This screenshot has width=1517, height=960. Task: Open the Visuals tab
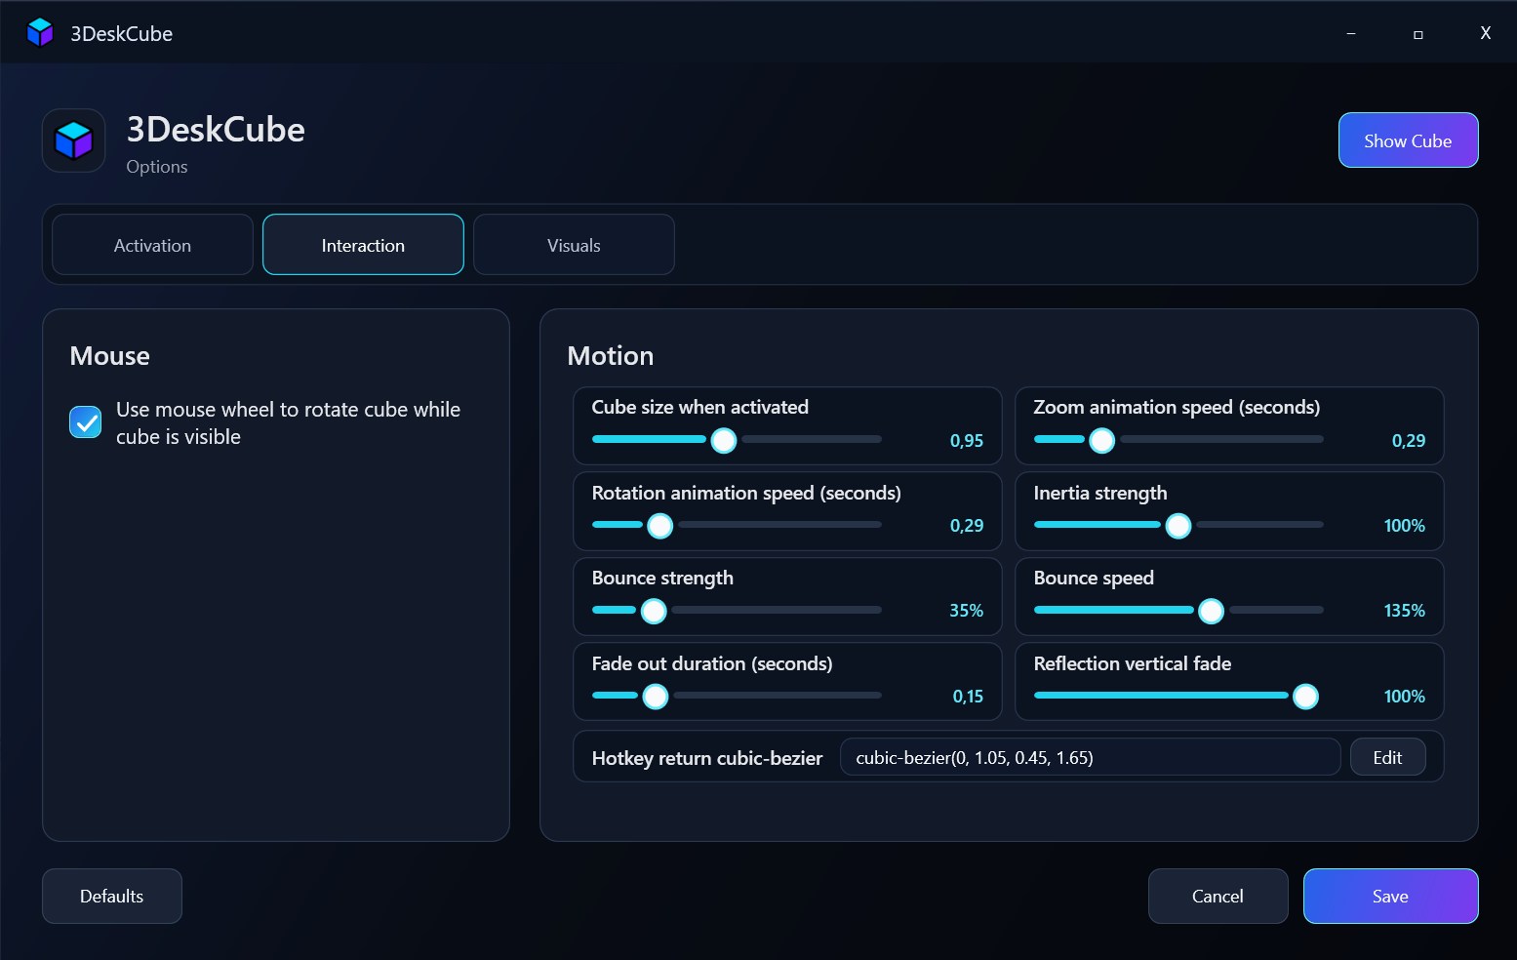574,245
